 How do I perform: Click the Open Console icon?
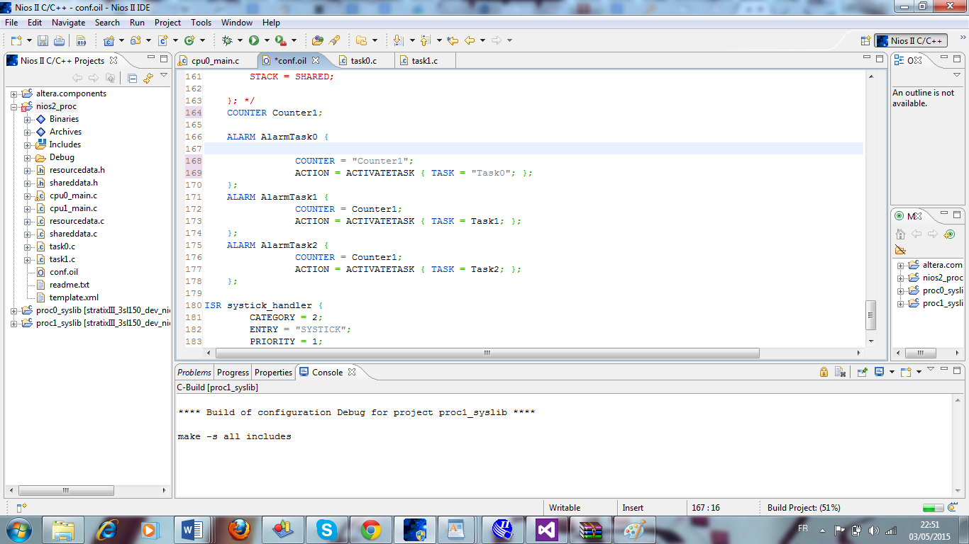(x=906, y=372)
